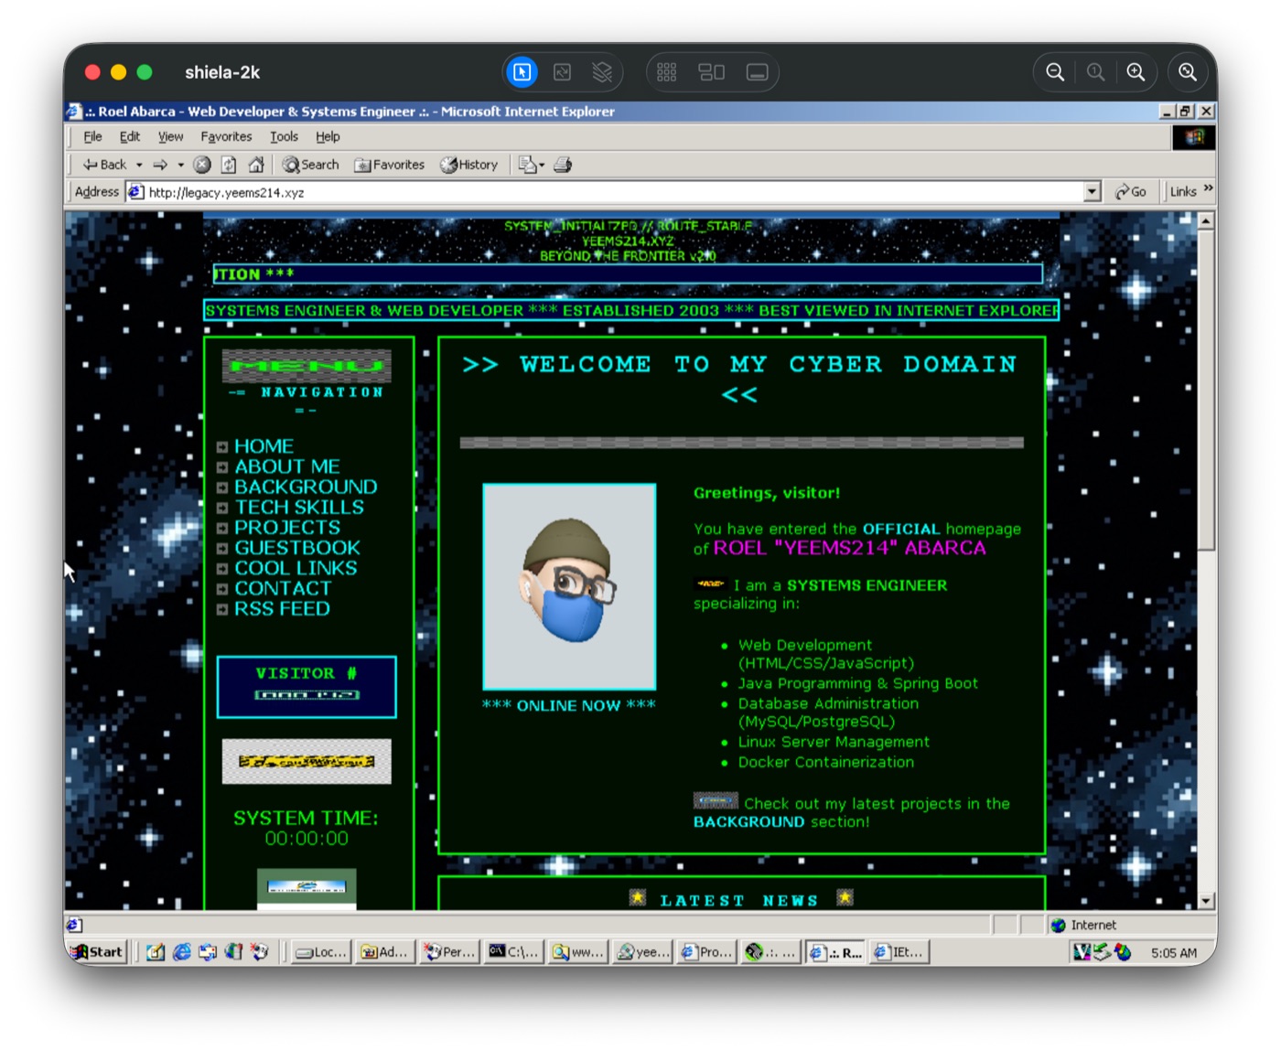Go to the Home page icon in toolbar
The width and height of the screenshot is (1281, 1050).
point(256,165)
